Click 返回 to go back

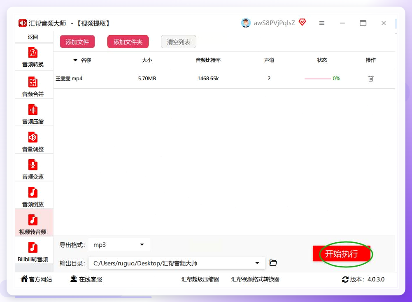pos(33,37)
